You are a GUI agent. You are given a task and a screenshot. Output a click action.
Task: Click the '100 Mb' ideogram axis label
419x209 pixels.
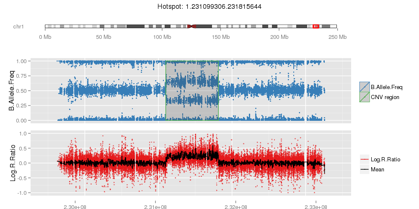(x=162, y=37)
